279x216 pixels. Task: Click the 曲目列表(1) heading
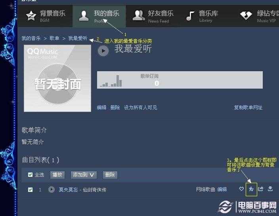pos(40,160)
